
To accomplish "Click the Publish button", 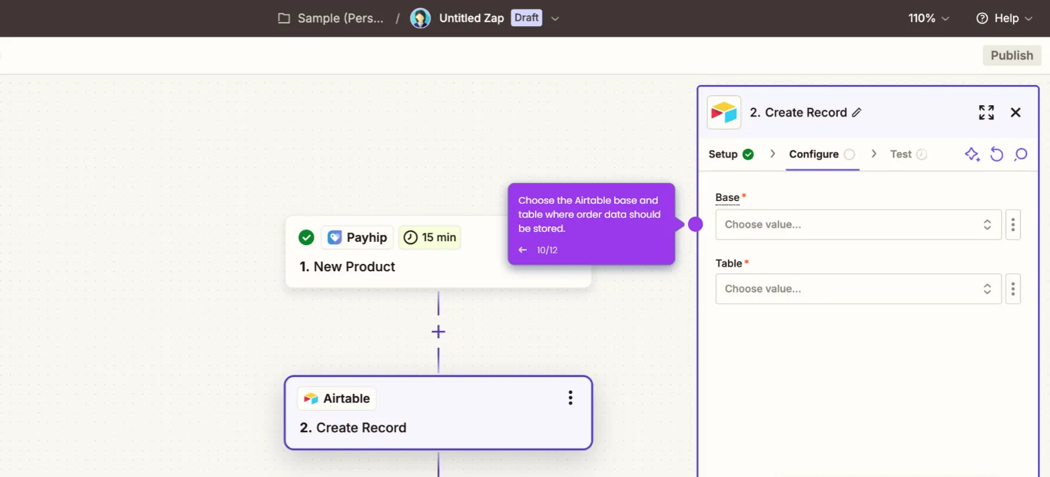I will pos(1012,56).
